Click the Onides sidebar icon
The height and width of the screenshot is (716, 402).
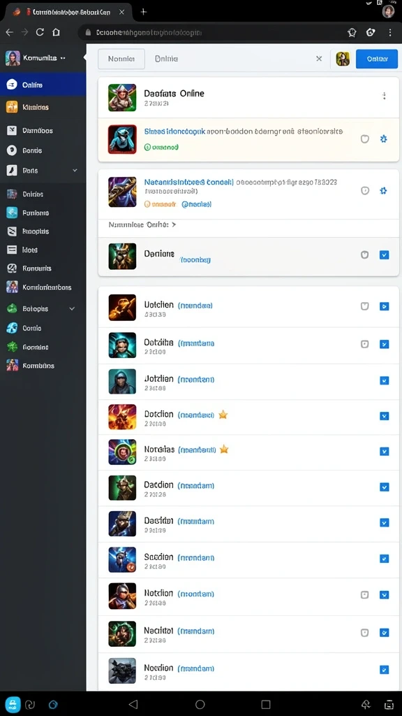point(12,194)
